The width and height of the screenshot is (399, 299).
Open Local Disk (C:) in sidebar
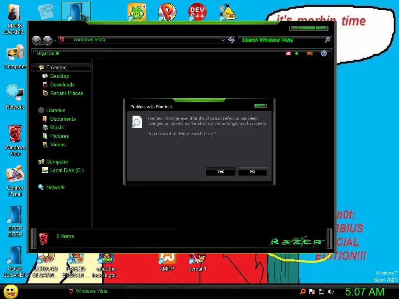pos(67,171)
